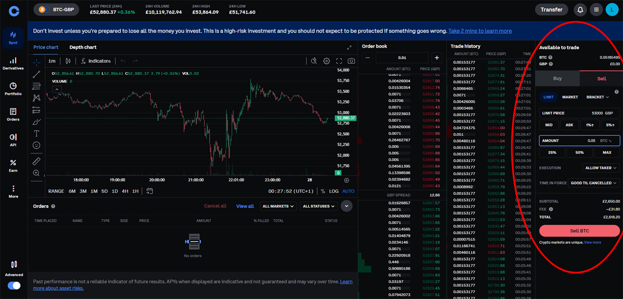Open the Indicators menu
This screenshot has height=299, width=623.
(x=96, y=61)
